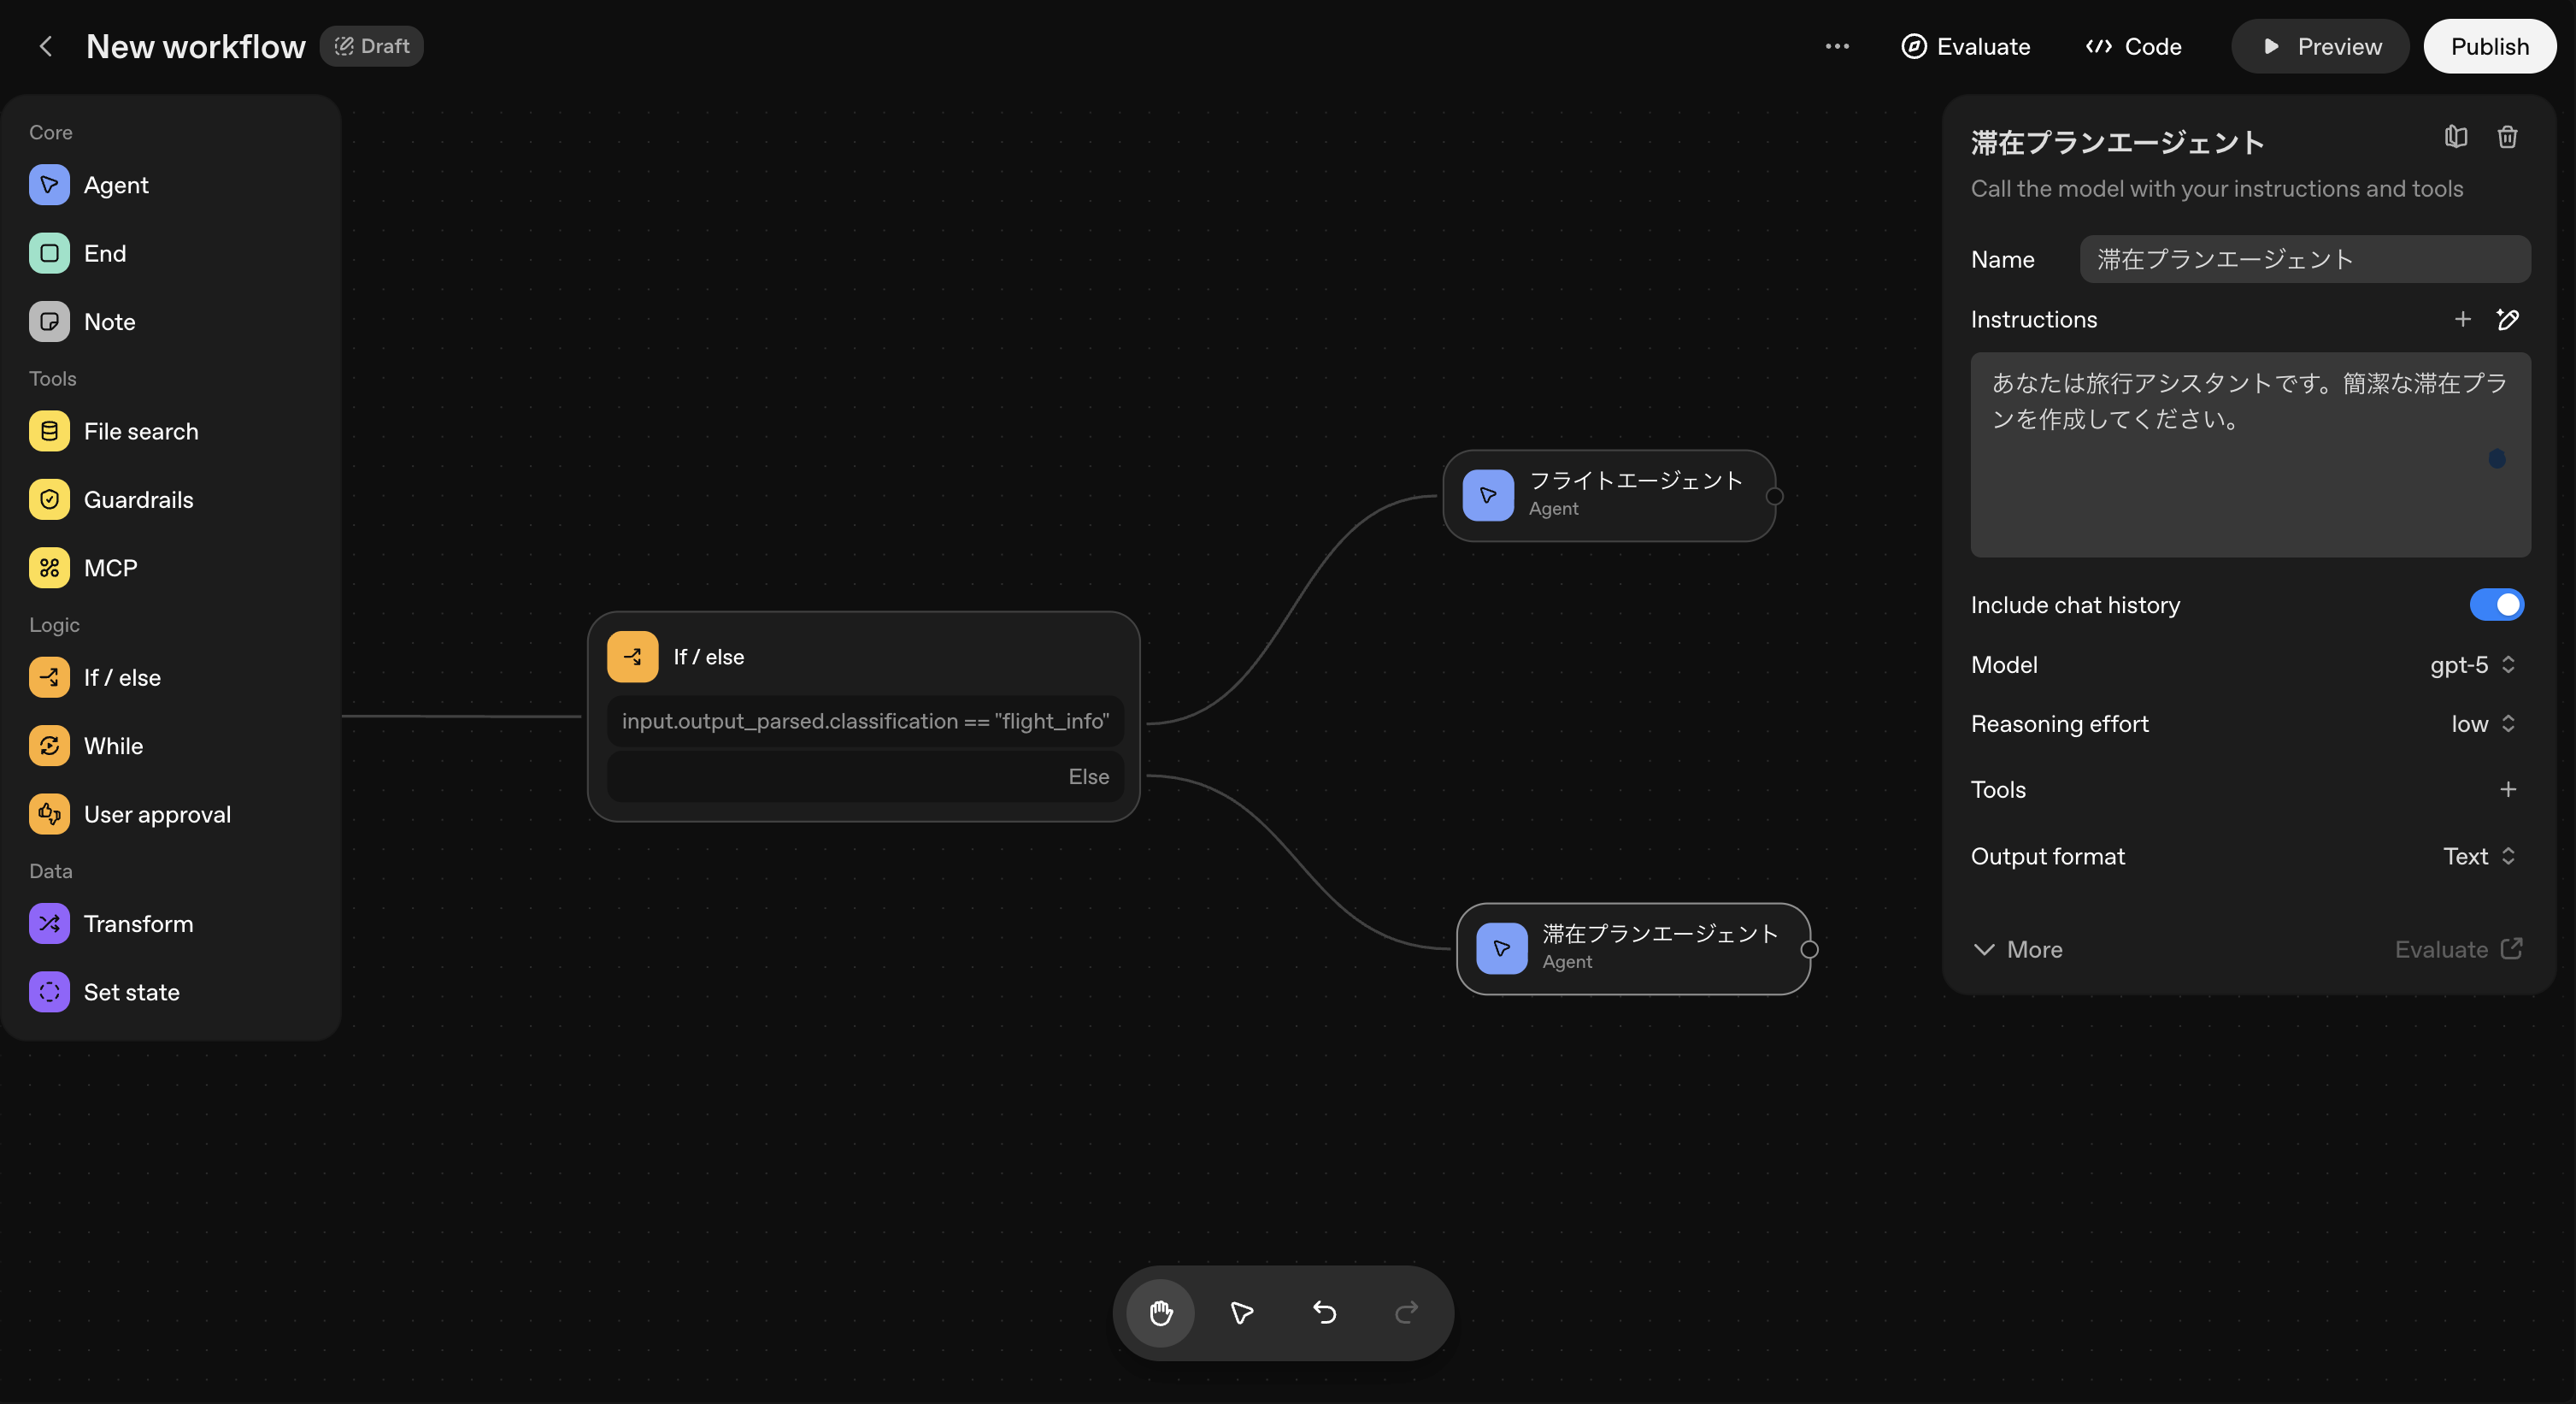The height and width of the screenshot is (1404, 2576).
Task: Select Guardrails from the Tools list
Action: [138, 499]
